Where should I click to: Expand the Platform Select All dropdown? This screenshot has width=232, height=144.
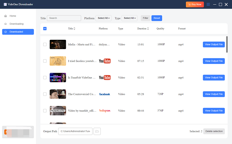(104, 18)
